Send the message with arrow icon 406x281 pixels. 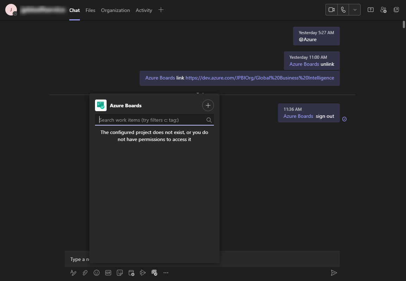[x=334, y=273]
